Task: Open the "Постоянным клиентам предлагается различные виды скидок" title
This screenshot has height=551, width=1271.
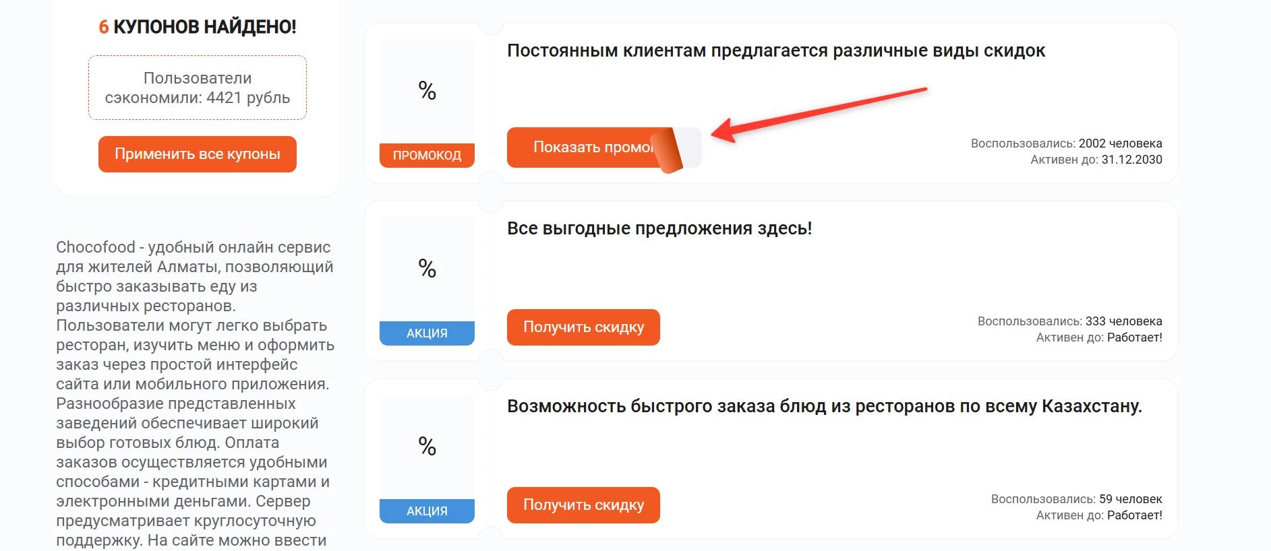Action: click(x=775, y=51)
